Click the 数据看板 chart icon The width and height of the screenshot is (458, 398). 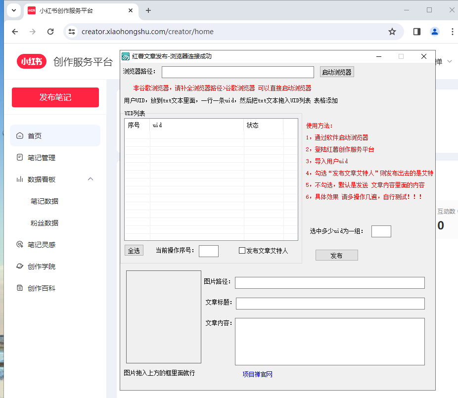(20, 179)
